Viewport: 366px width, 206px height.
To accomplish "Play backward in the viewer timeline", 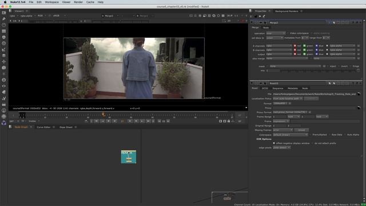I will (x=114, y=121).
